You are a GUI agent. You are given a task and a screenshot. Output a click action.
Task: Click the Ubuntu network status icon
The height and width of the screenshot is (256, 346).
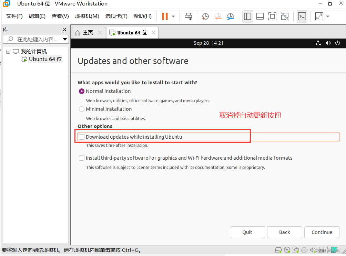tap(318, 43)
